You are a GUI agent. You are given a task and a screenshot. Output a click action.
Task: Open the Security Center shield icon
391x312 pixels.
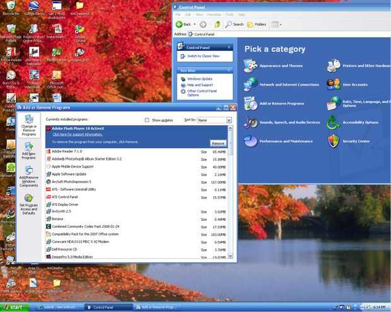pyautogui.click(x=334, y=141)
